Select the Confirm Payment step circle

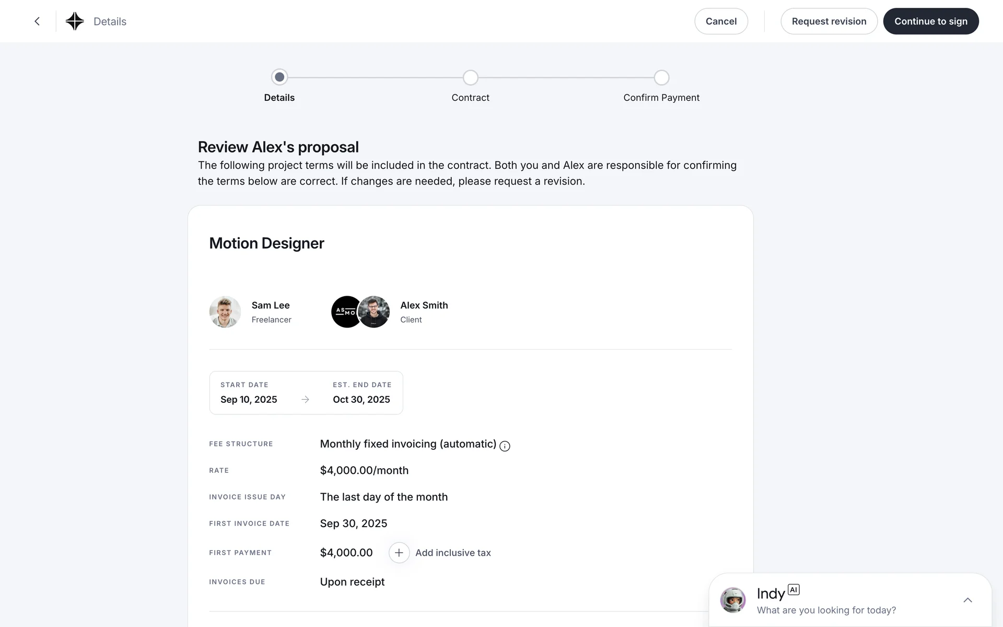pos(661,77)
